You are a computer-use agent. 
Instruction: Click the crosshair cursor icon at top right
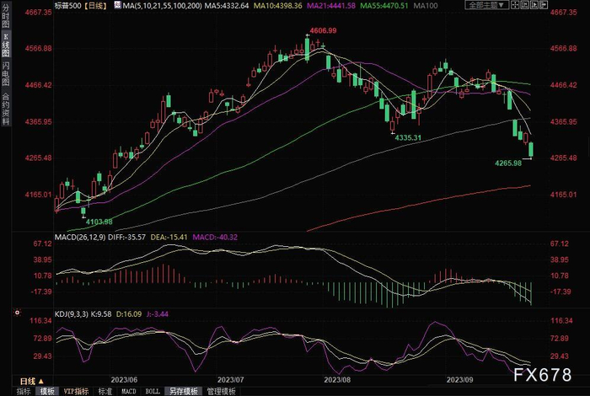tap(515, 5)
